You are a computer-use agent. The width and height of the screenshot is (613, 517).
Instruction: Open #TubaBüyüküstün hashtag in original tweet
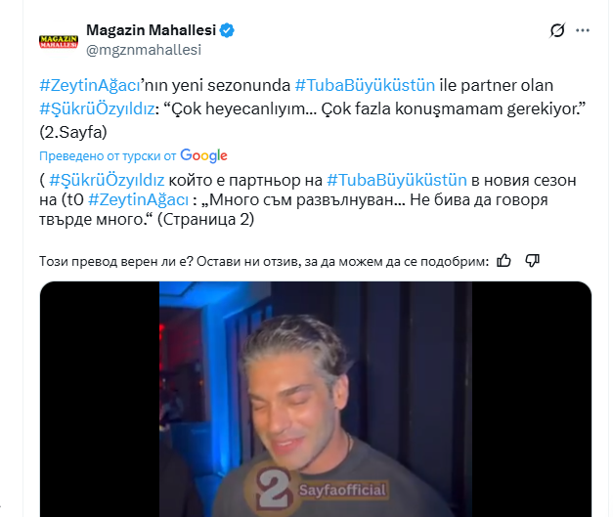(365, 85)
